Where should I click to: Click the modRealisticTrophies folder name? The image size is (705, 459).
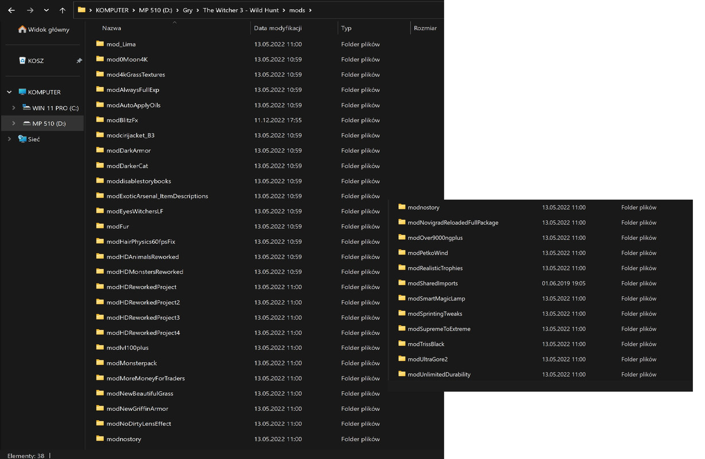(435, 268)
